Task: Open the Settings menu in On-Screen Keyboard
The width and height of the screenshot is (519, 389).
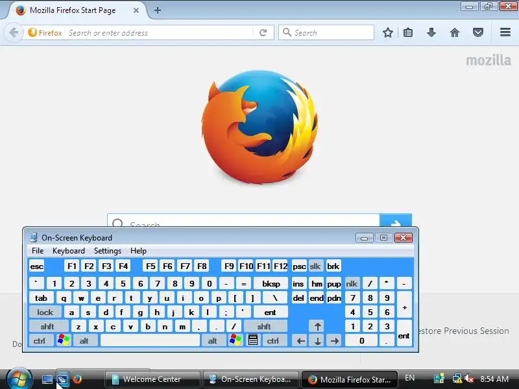Action: (x=108, y=251)
